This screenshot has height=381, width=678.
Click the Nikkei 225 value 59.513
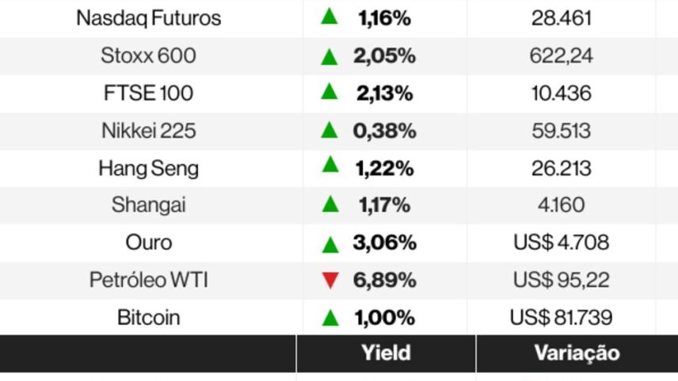click(561, 131)
